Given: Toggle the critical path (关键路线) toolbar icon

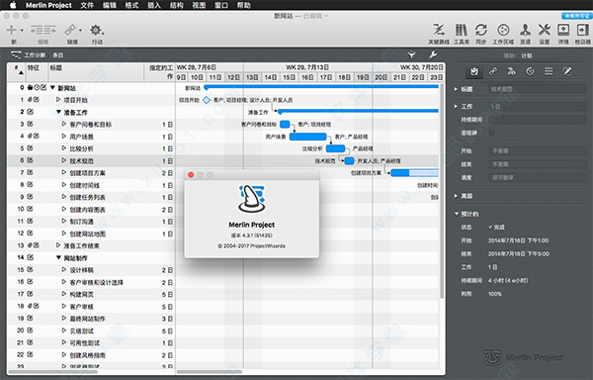Looking at the screenshot, I should (x=439, y=30).
